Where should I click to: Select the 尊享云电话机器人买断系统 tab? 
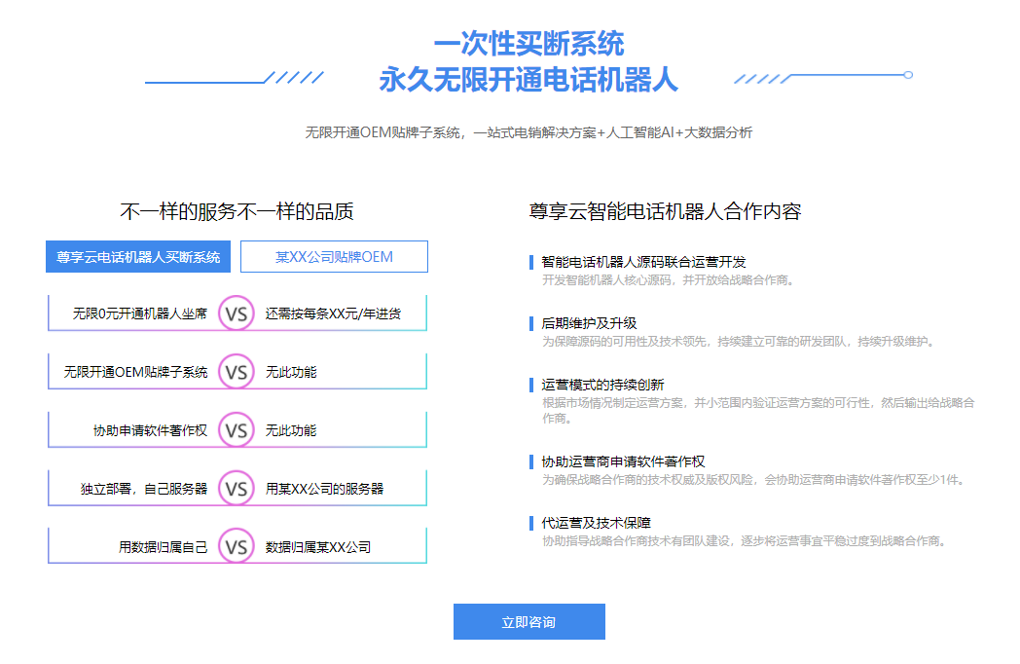click(138, 256)
